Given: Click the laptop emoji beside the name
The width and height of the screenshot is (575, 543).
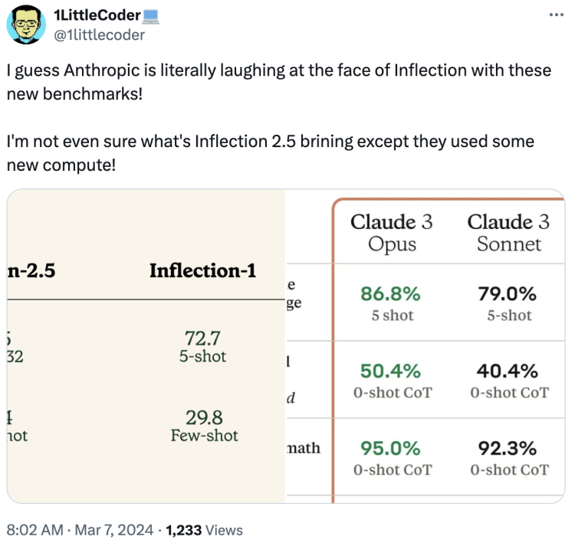Looking at the screenshot, I should (150, 16).
